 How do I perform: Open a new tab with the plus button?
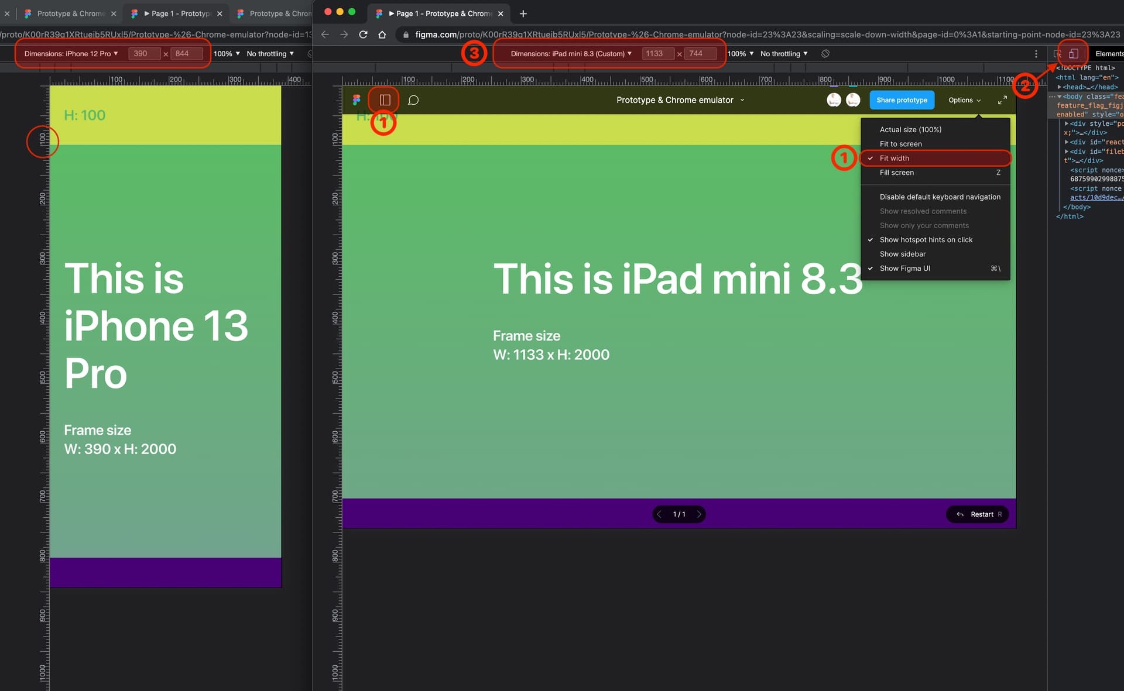pyautogui.click(x=523, y=13)
